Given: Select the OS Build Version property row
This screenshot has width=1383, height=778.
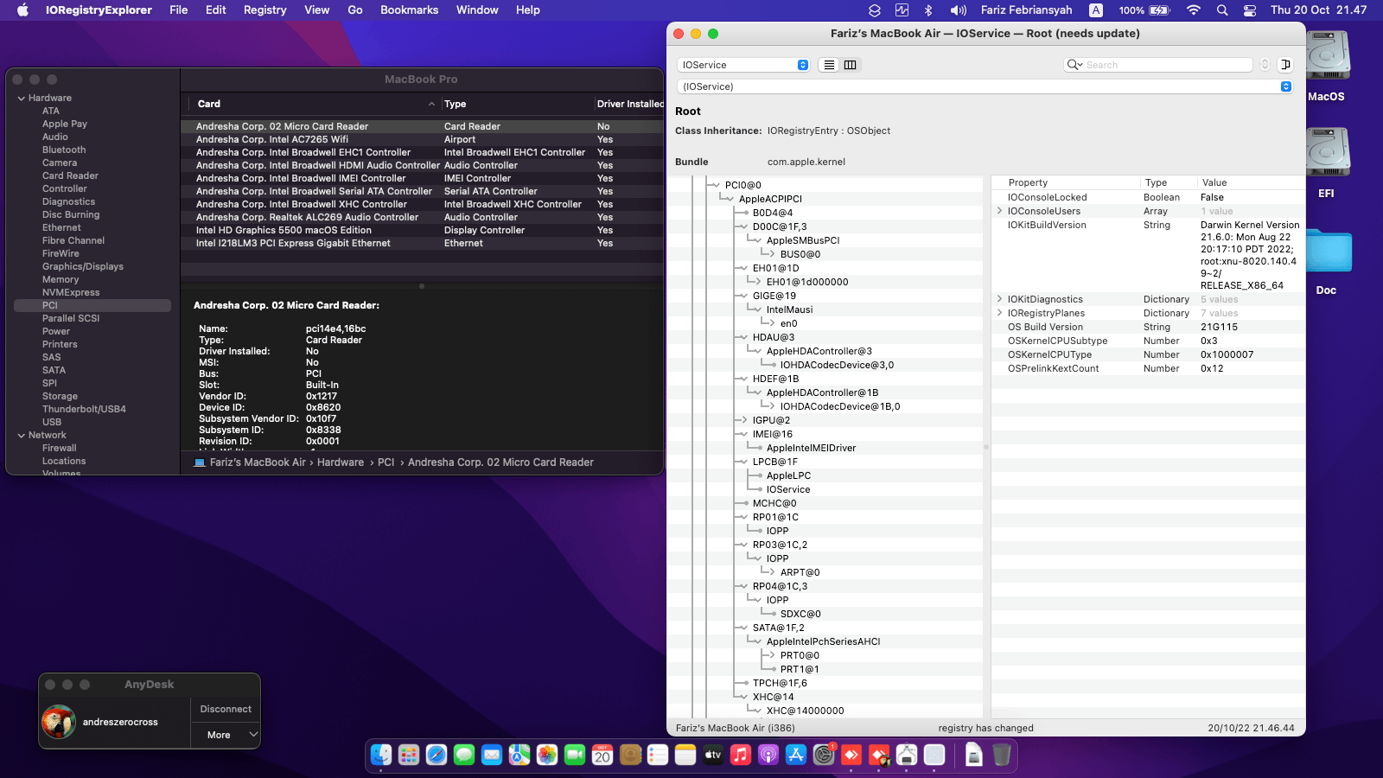Looking at the screenshot, I should pyautogui.click(x=1147, y=327).
